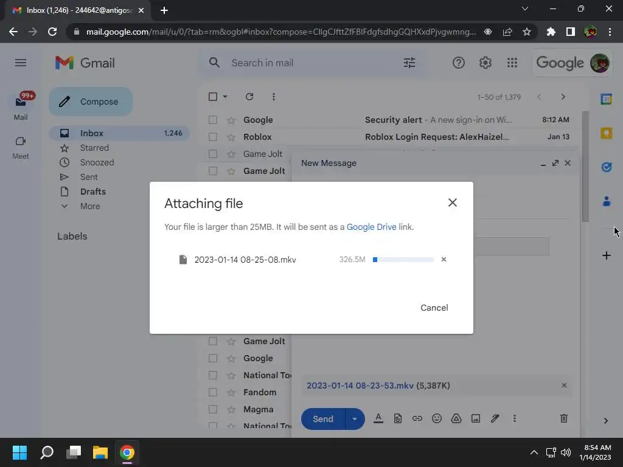Click the Attach files paperclip icon
The image size is (623, 467).
pos(398,418)
